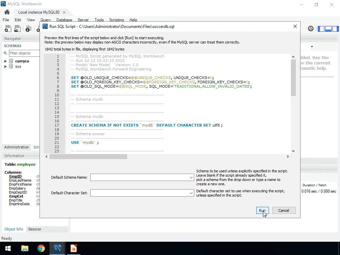Go to the Workbench home screen icon
The image size is (340, 255).
coord(7,12)
